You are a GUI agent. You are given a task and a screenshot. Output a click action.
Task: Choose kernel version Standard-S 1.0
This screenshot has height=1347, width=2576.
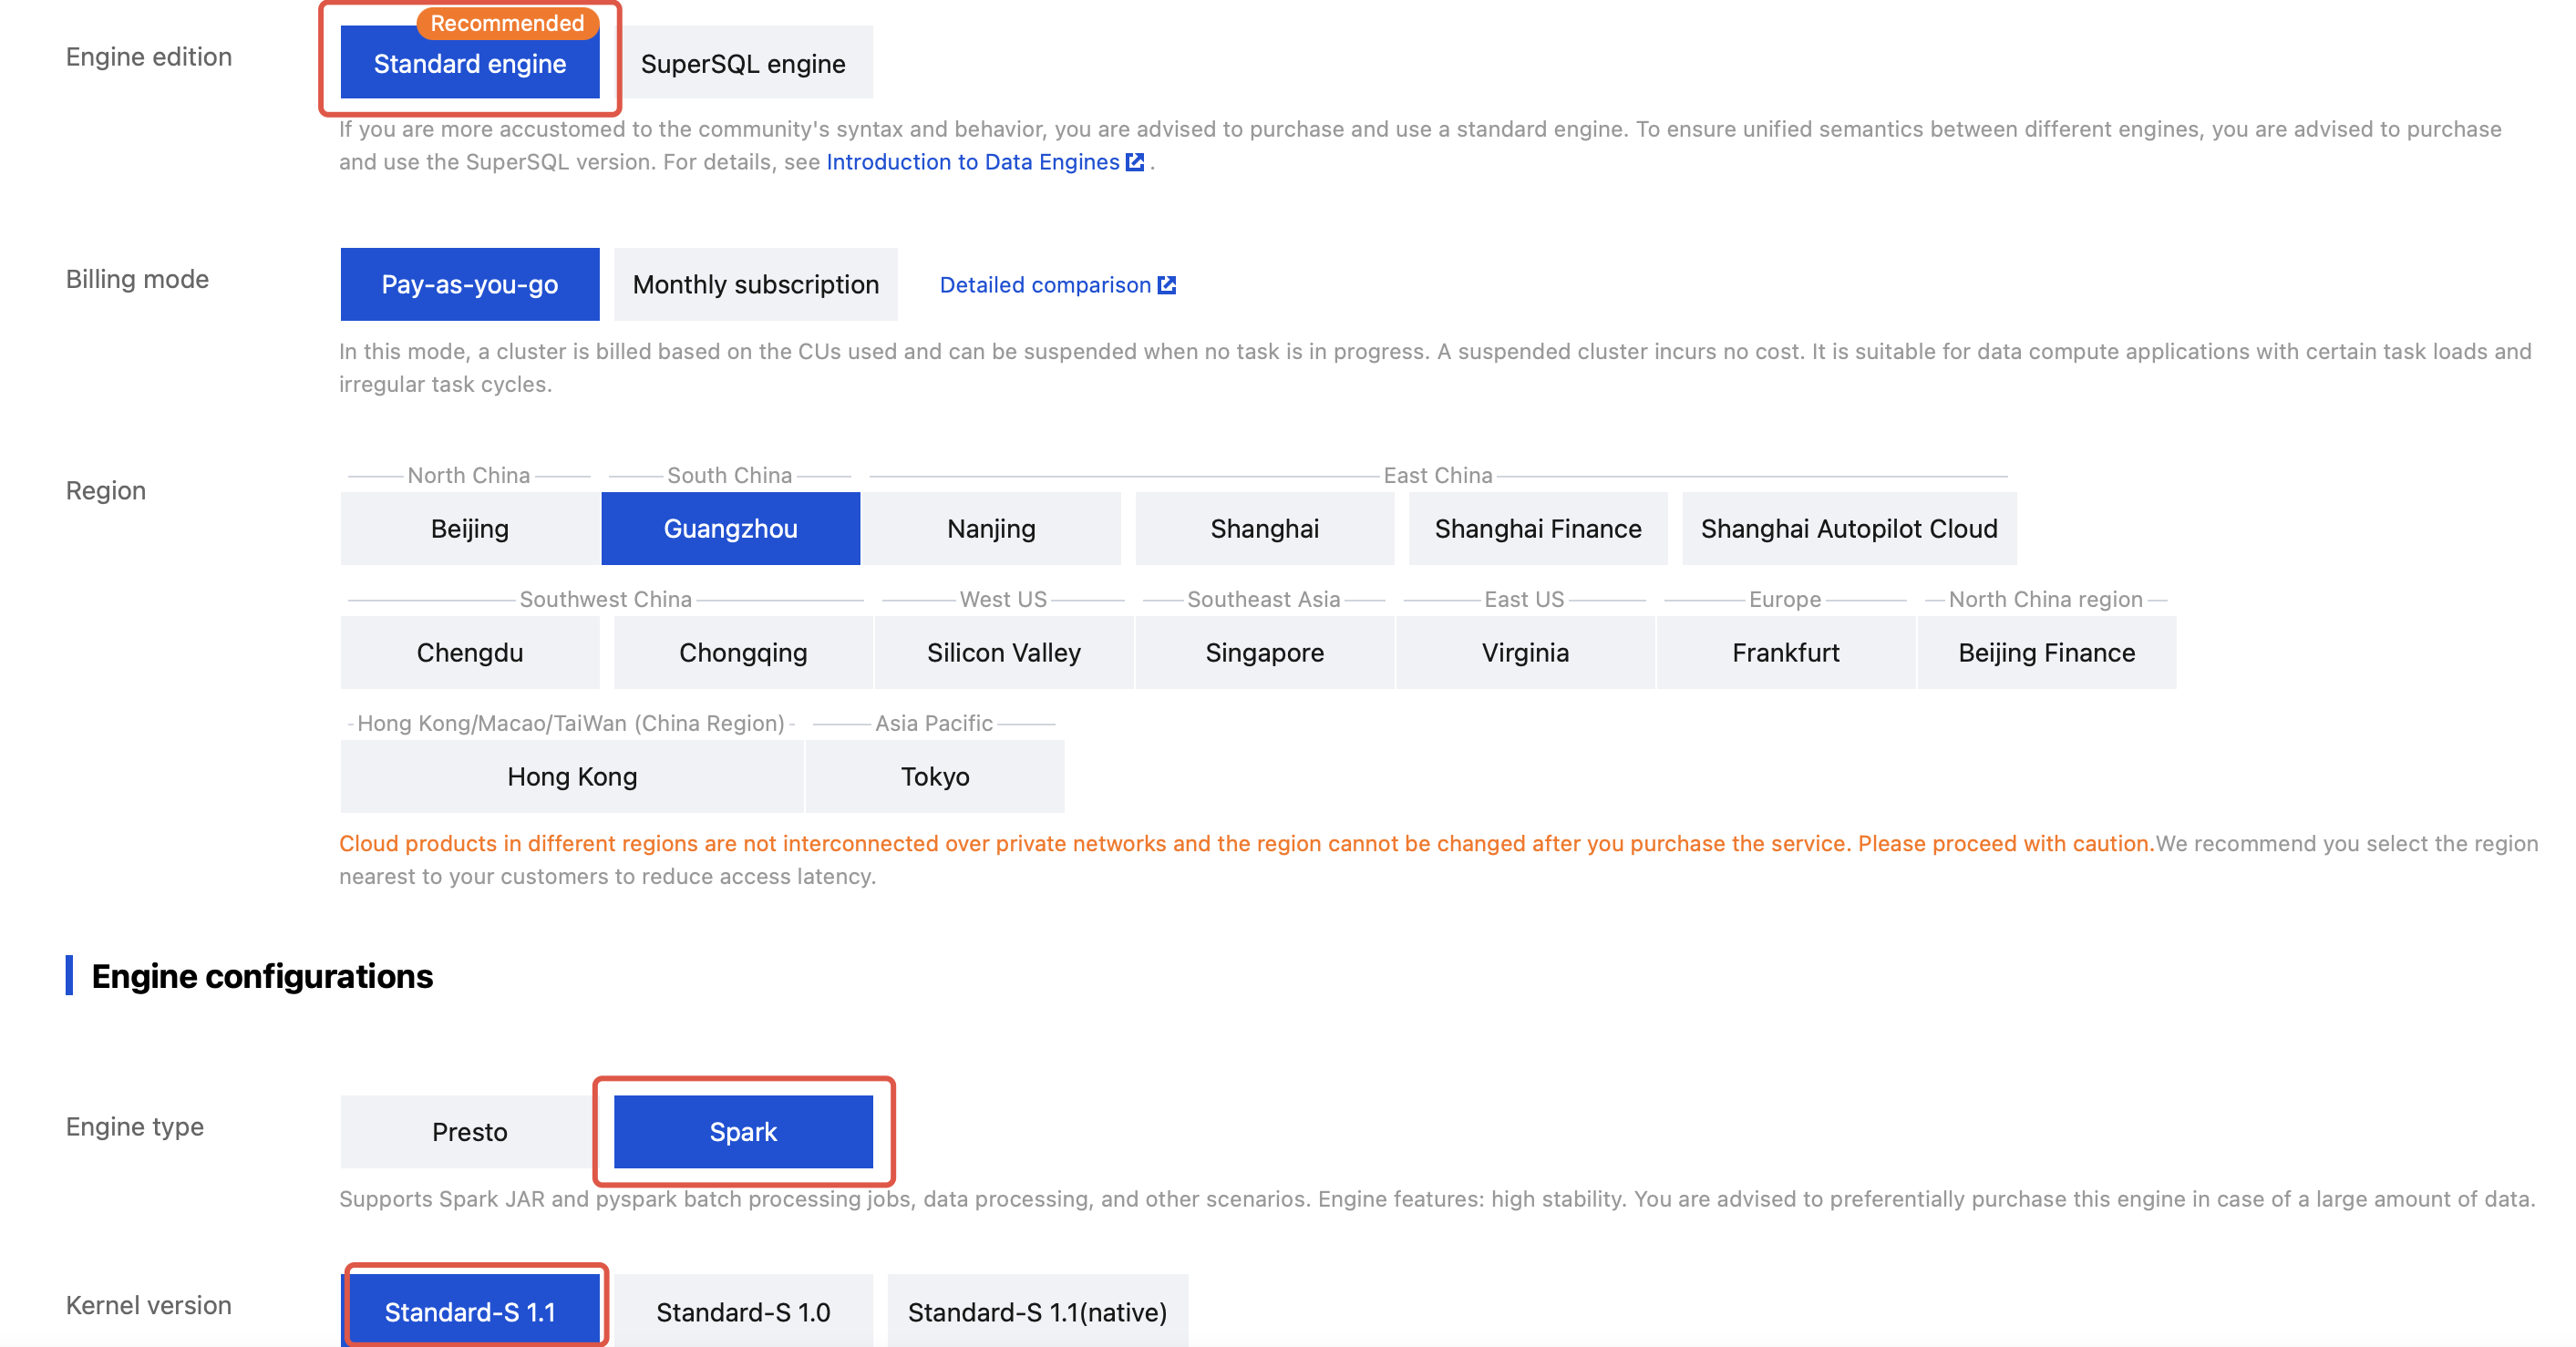742,1311
